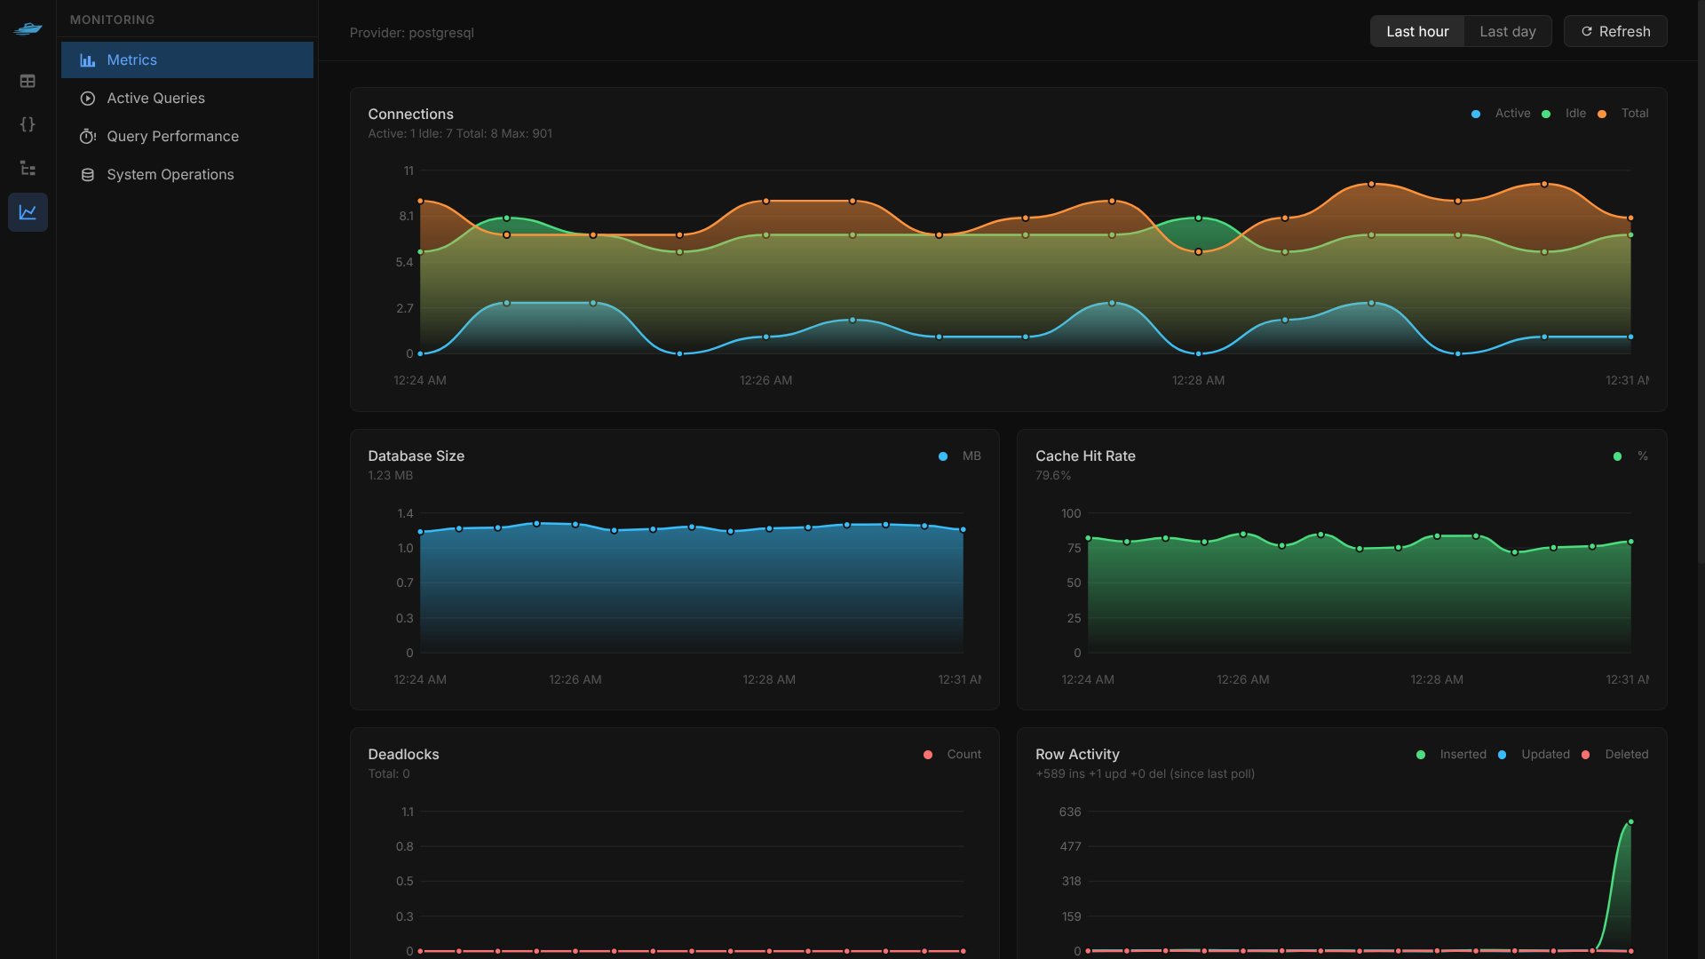Click the Total: 0 deadlocks text
Viewport: 1705px width, 959px height.
coord(389,774)
